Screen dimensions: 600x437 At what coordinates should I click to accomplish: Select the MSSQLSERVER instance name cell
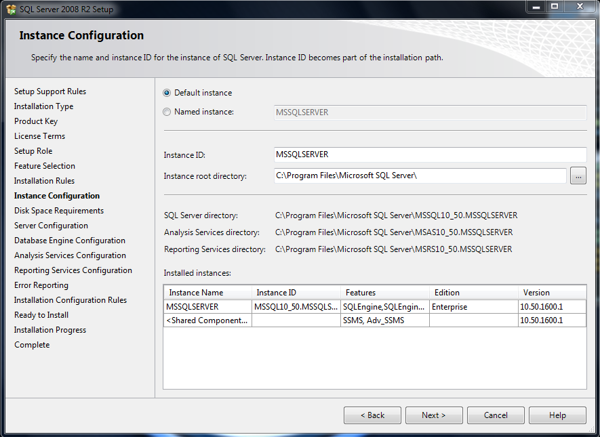207,307
